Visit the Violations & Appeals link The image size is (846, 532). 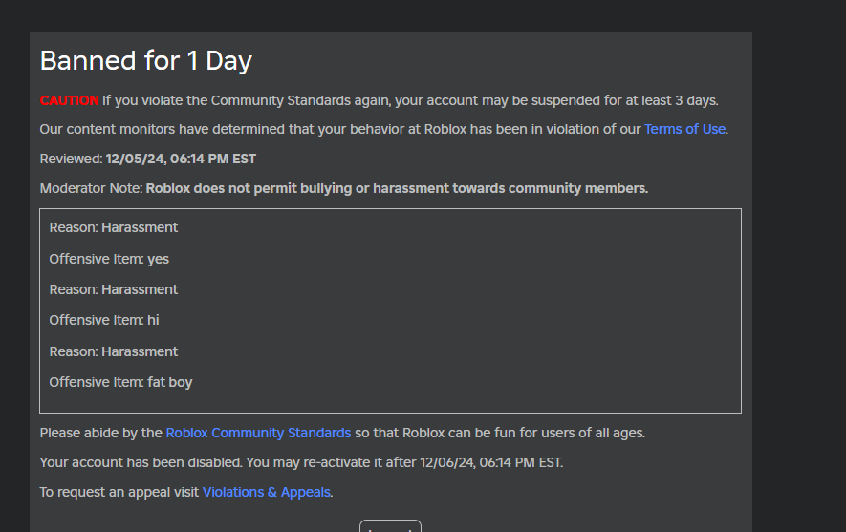(266, 492)
